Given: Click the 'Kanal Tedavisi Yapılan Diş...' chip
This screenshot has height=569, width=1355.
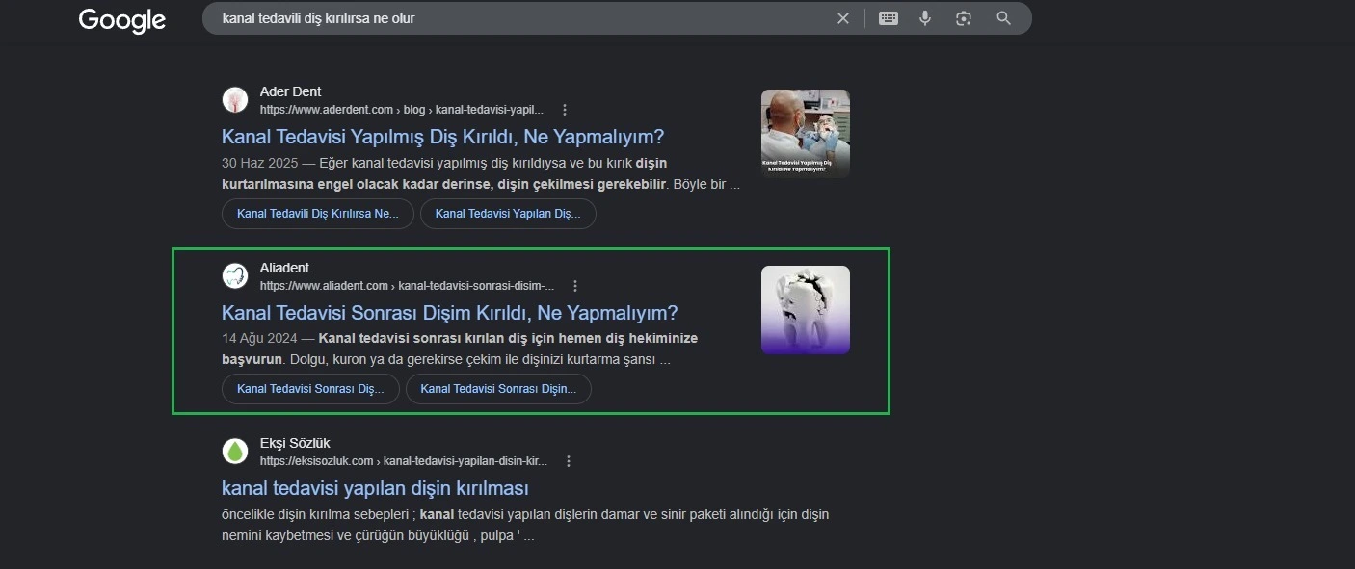Looking at the screenshot, I should (x=508, y=214).
